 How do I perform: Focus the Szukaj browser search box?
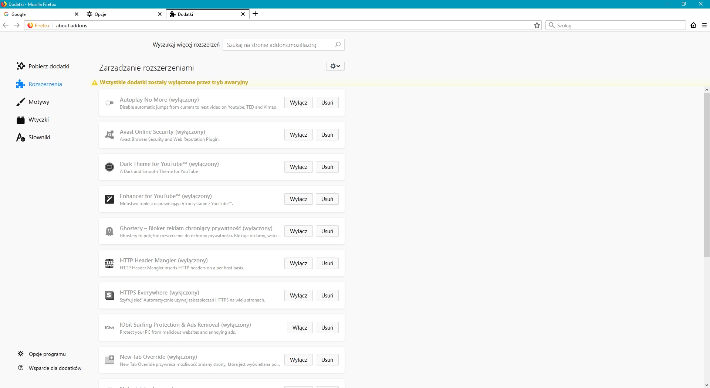tap(616, 25)
